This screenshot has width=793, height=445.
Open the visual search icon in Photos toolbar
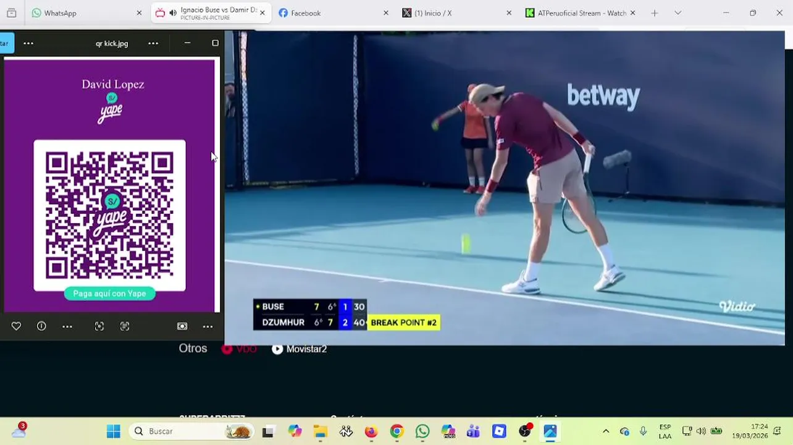click(x=99, y=326)
